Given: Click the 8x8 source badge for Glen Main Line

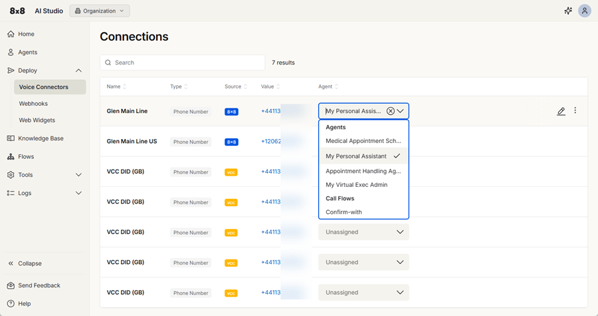Looking at the screenshot, I should pyautogui.click(x=231, y=112).
